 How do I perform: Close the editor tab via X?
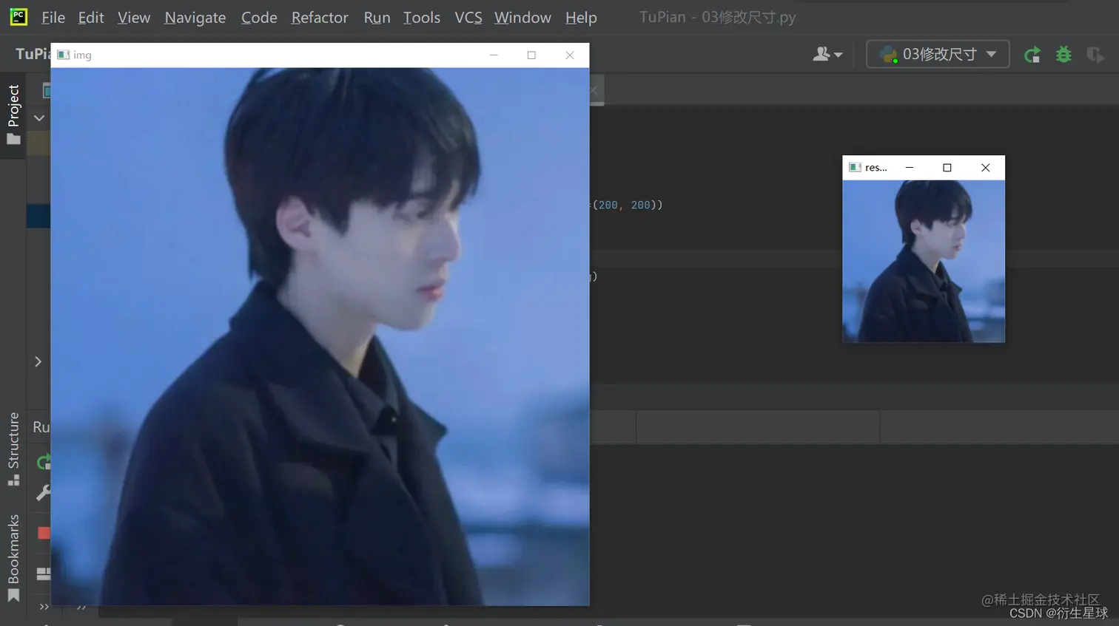[x=594, y=90]
